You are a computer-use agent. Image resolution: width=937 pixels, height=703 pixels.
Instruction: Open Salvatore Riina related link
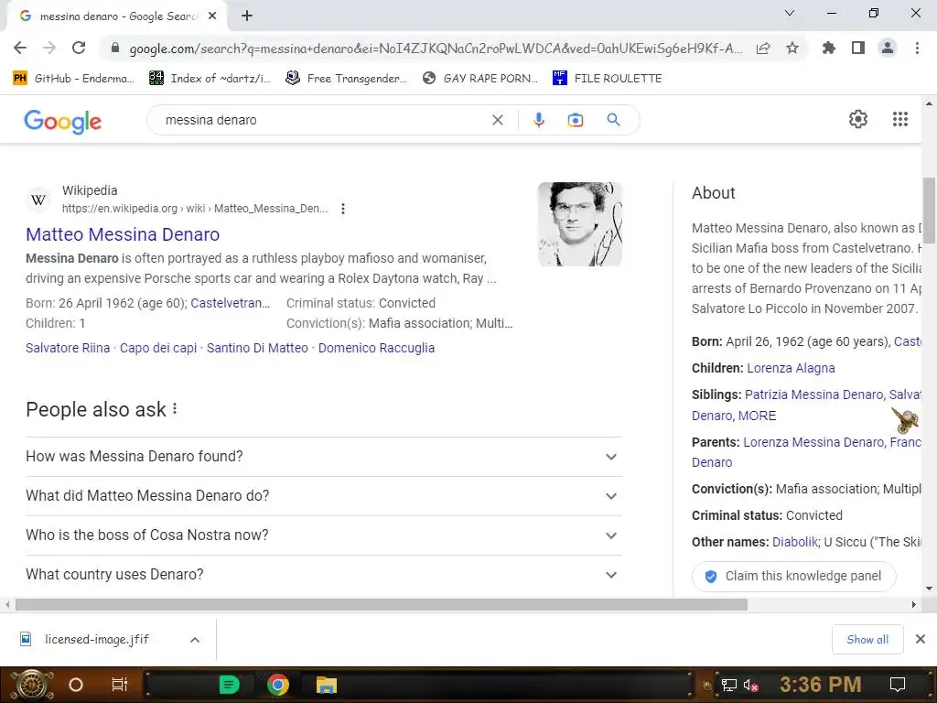(68, 348)
